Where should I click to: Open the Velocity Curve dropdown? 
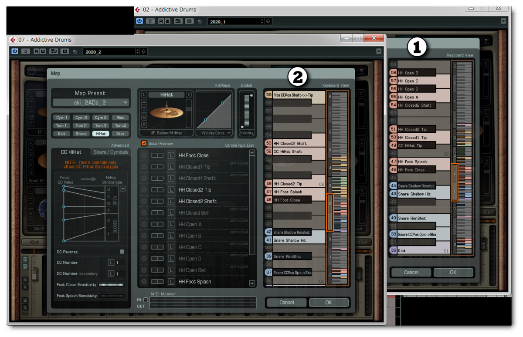point(214,133)
